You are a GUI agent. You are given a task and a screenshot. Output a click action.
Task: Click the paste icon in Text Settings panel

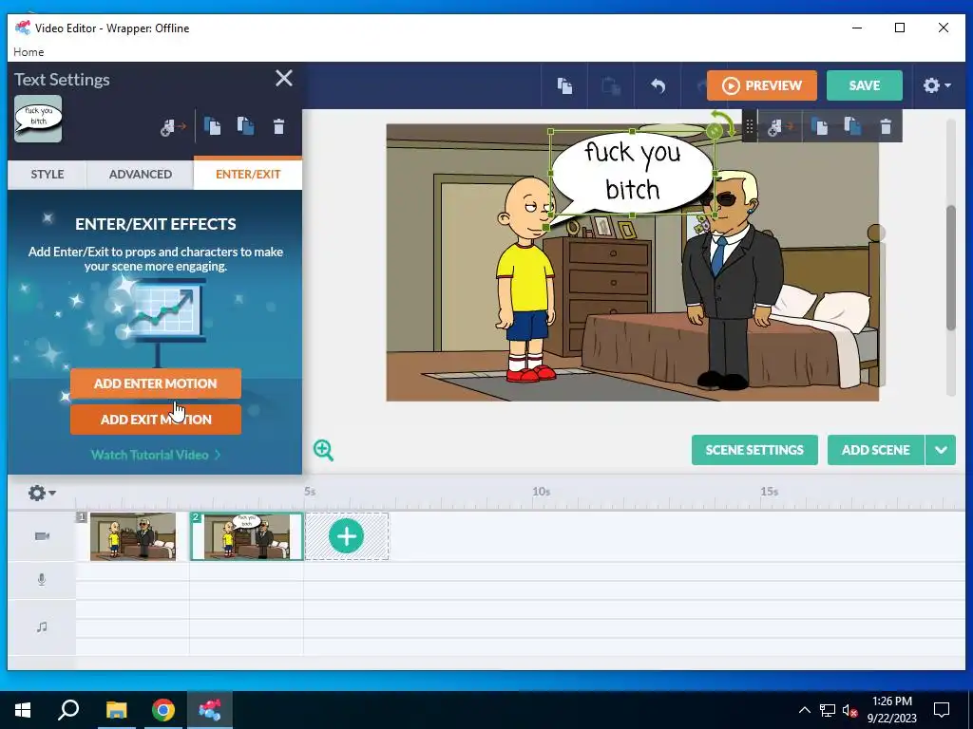(x=246, y=126)
